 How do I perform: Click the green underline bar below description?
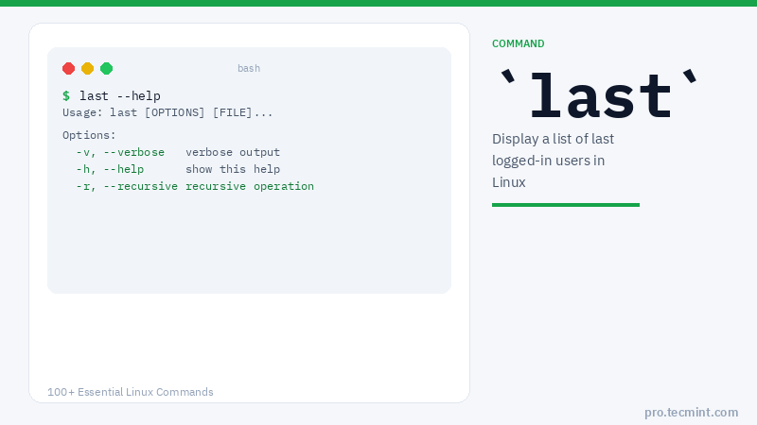565,204
